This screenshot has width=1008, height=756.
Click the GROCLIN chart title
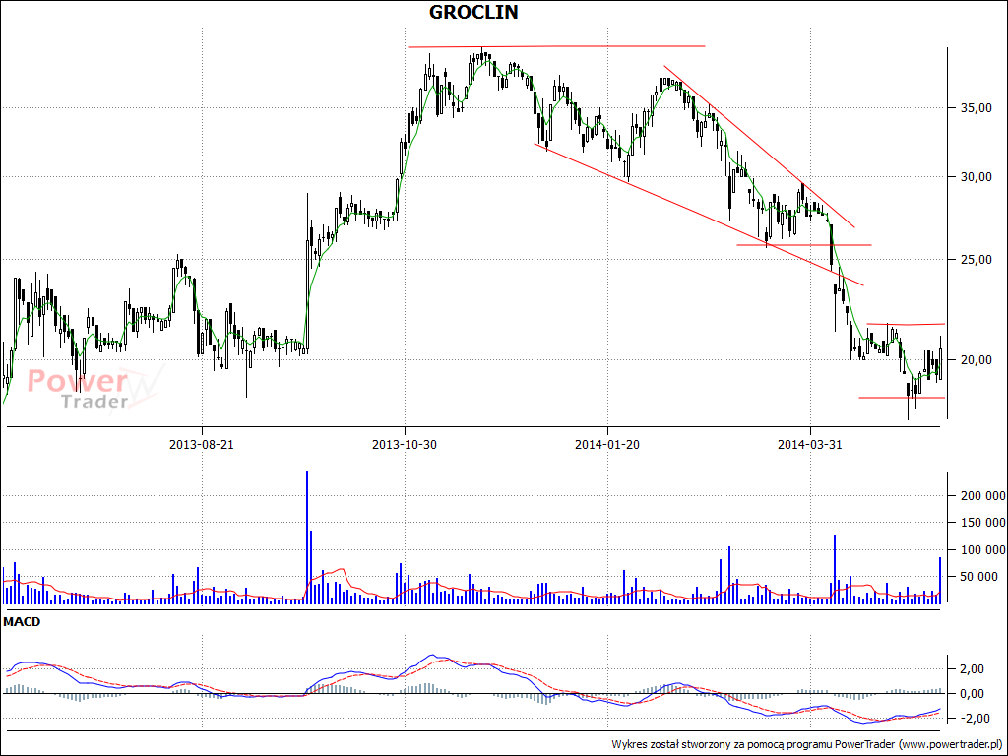473,12
